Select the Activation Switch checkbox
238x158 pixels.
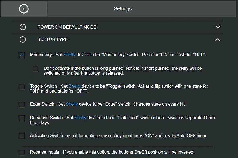22,136
